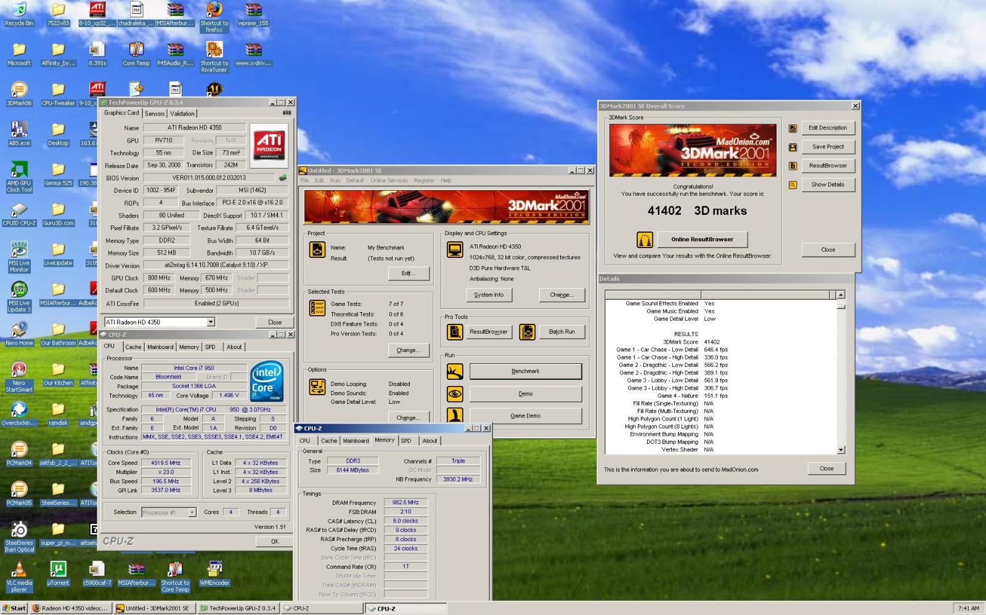
Task: Open the Core Temp desktop shortcut
Action: [136, 54]
